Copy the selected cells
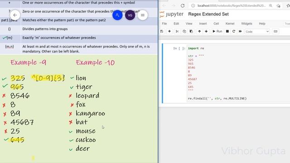 (x=184, y=31)
